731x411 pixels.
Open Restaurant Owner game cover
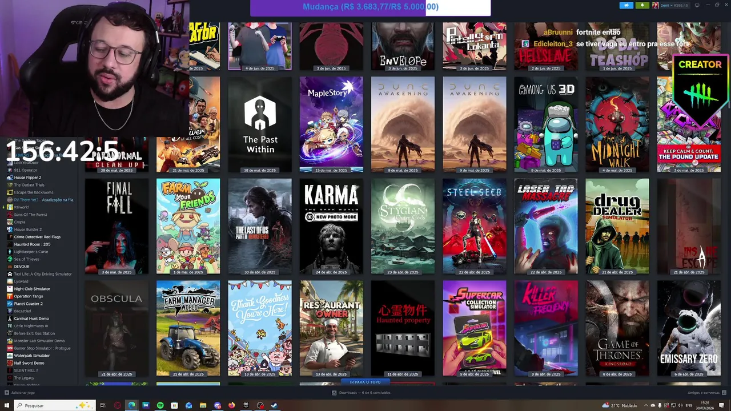click(331, 328)
